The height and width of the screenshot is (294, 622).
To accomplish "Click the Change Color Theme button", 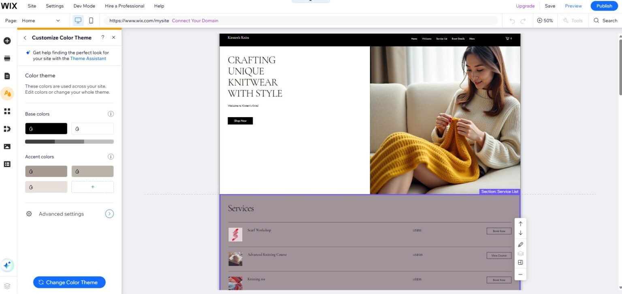I will [69, 282].
